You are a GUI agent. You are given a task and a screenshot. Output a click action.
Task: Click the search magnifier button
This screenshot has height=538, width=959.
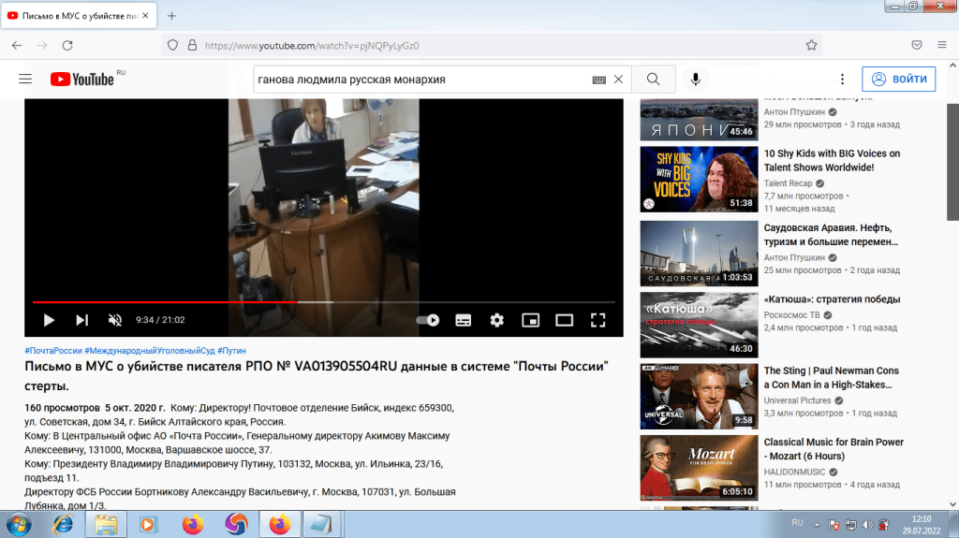point(654,80)
